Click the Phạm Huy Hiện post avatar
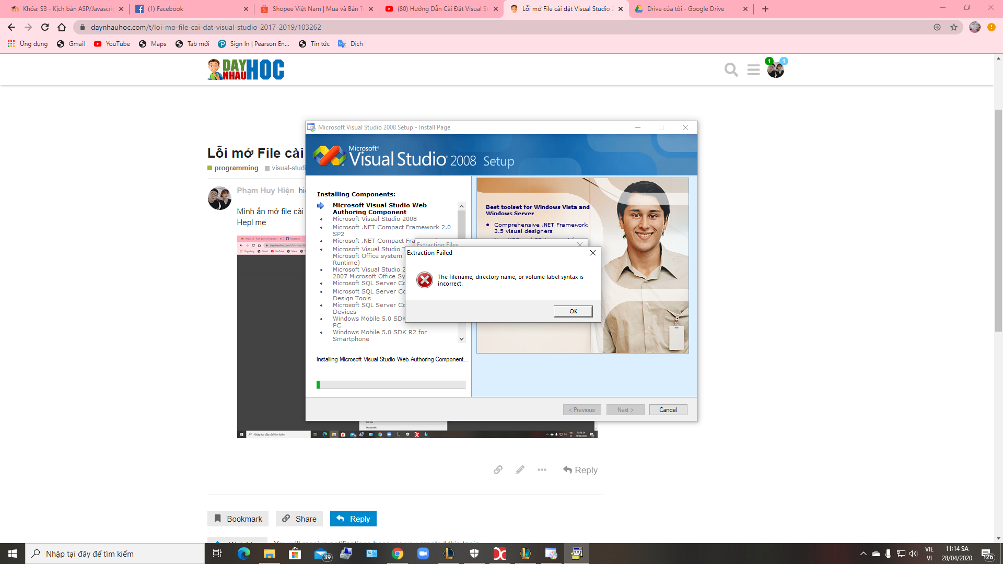 tap(219, 198)
